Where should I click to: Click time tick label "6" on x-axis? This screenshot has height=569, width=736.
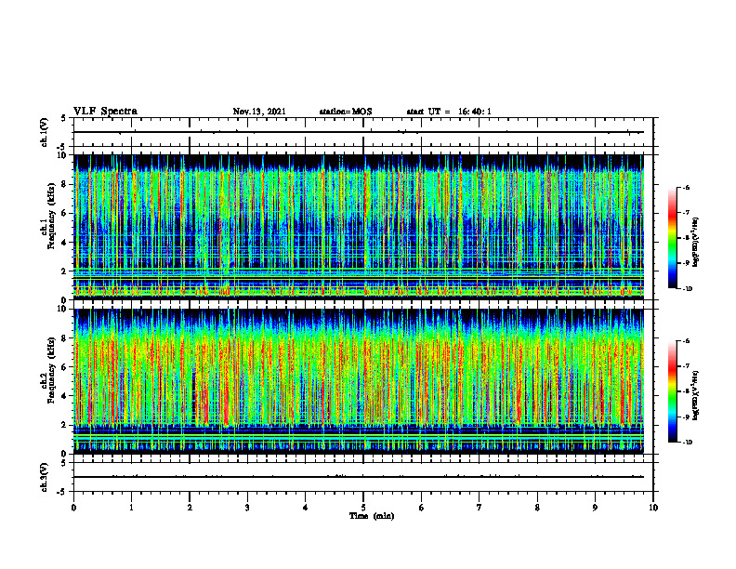tap(422, 508)
